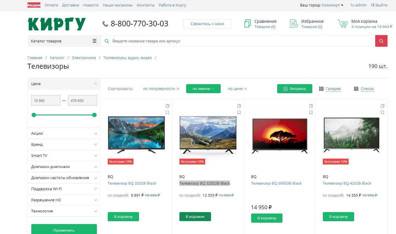Sort products по цене
396x234 pixels.
pyautogui.click(x=237, y=89)
